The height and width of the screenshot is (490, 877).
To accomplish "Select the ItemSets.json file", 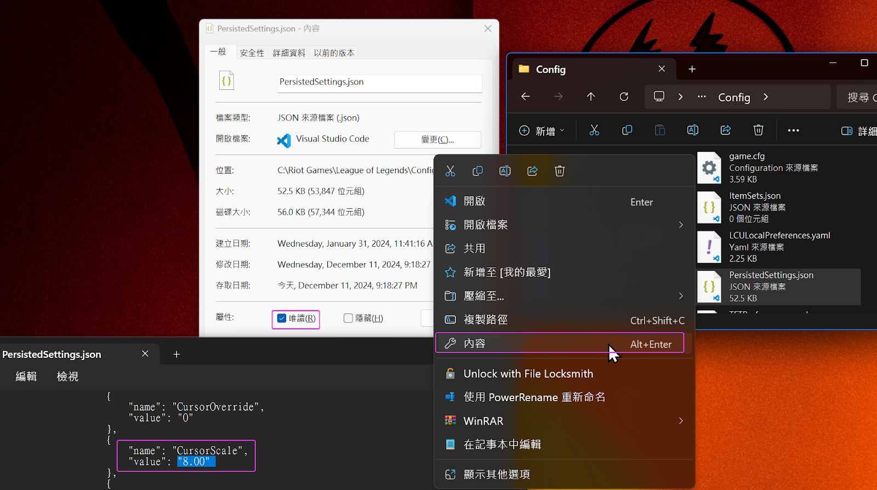I will coord(778,207).
